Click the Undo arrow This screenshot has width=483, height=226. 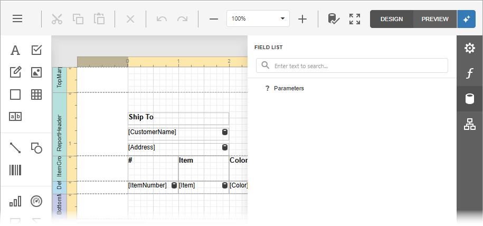[x=162, y=19]
